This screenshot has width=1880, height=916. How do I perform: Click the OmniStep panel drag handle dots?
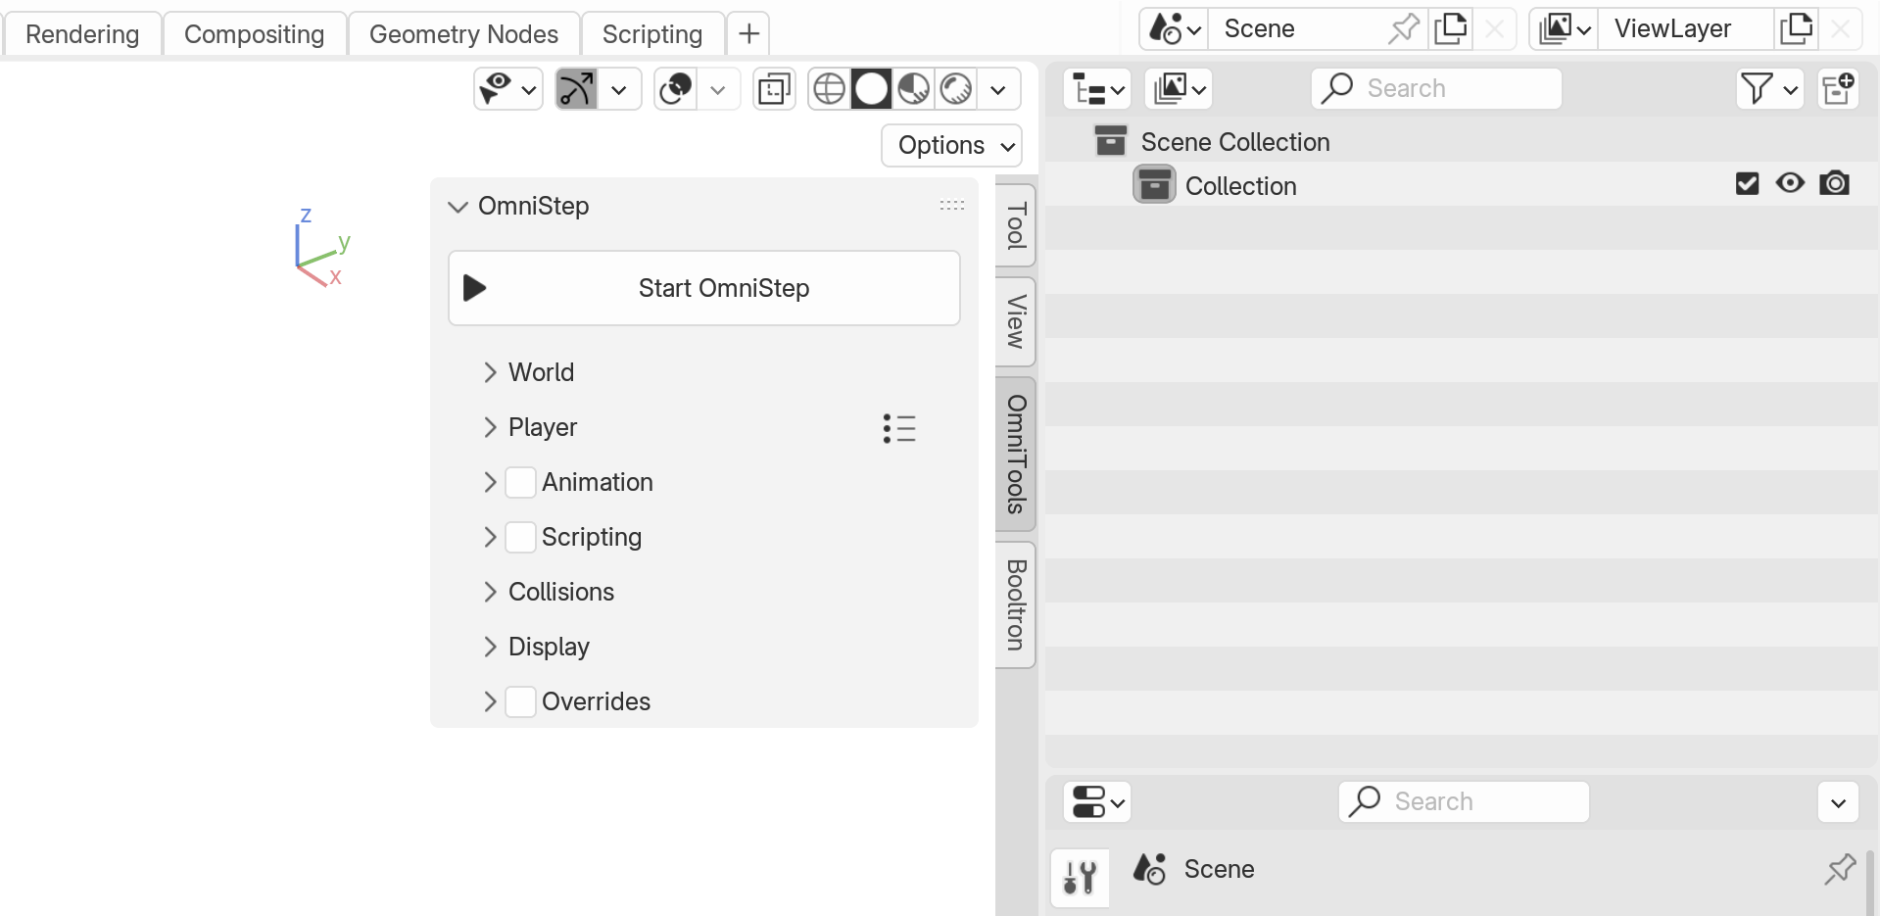point(952,206)
